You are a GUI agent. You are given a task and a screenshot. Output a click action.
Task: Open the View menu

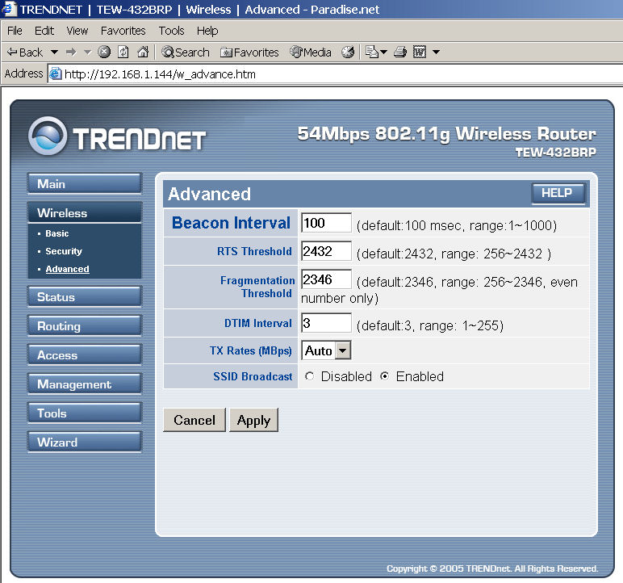77,31
